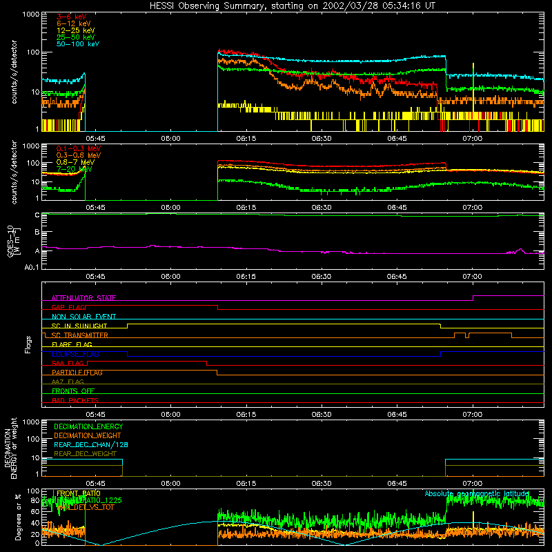Select the REAR_DEC_WEIGHT legend label
The width and height of the screenshot is (552, 552).
click(85, 454)
